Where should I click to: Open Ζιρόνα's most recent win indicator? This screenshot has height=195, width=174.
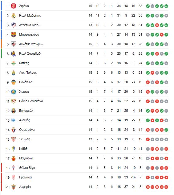pos(166,6)
